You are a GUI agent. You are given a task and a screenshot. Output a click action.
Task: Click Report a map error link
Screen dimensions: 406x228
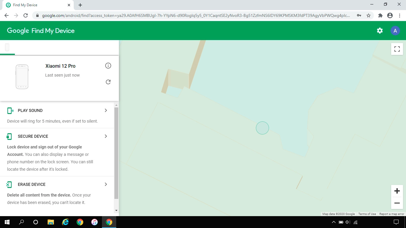point(392,214)
